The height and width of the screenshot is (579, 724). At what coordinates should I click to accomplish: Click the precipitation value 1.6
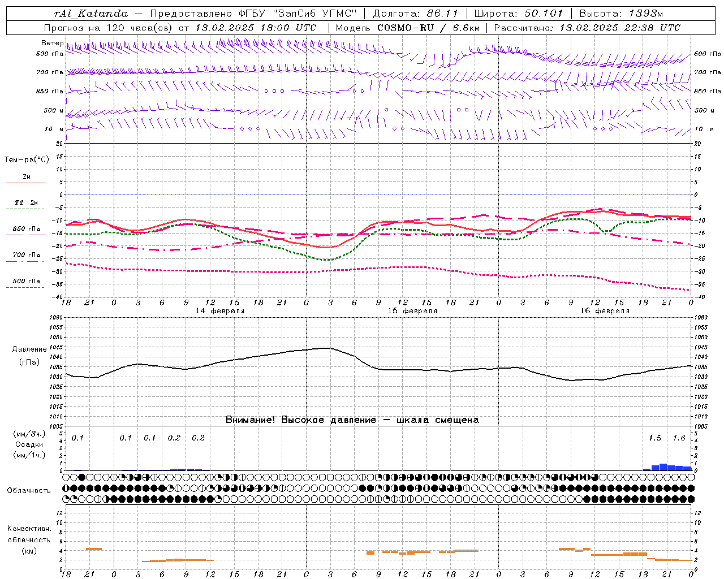679,438
